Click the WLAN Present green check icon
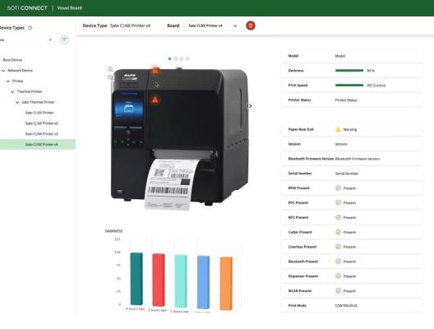 click(338, 291)
